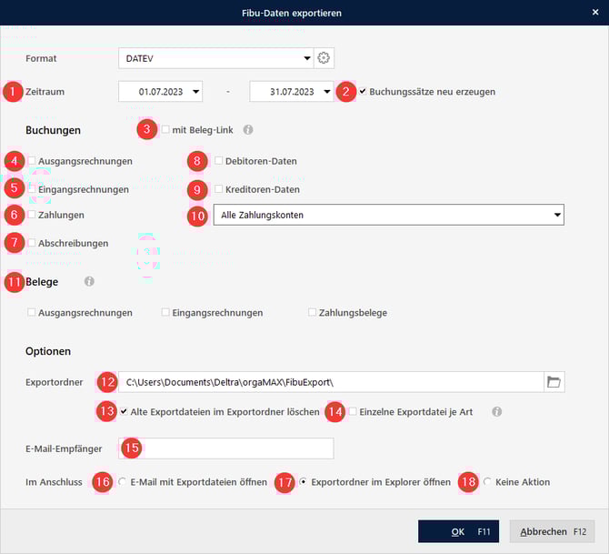This screenshot has width=609, height=554.
Task: Click the E-Mail-Empfänger input field
Action: coord(226,448)
